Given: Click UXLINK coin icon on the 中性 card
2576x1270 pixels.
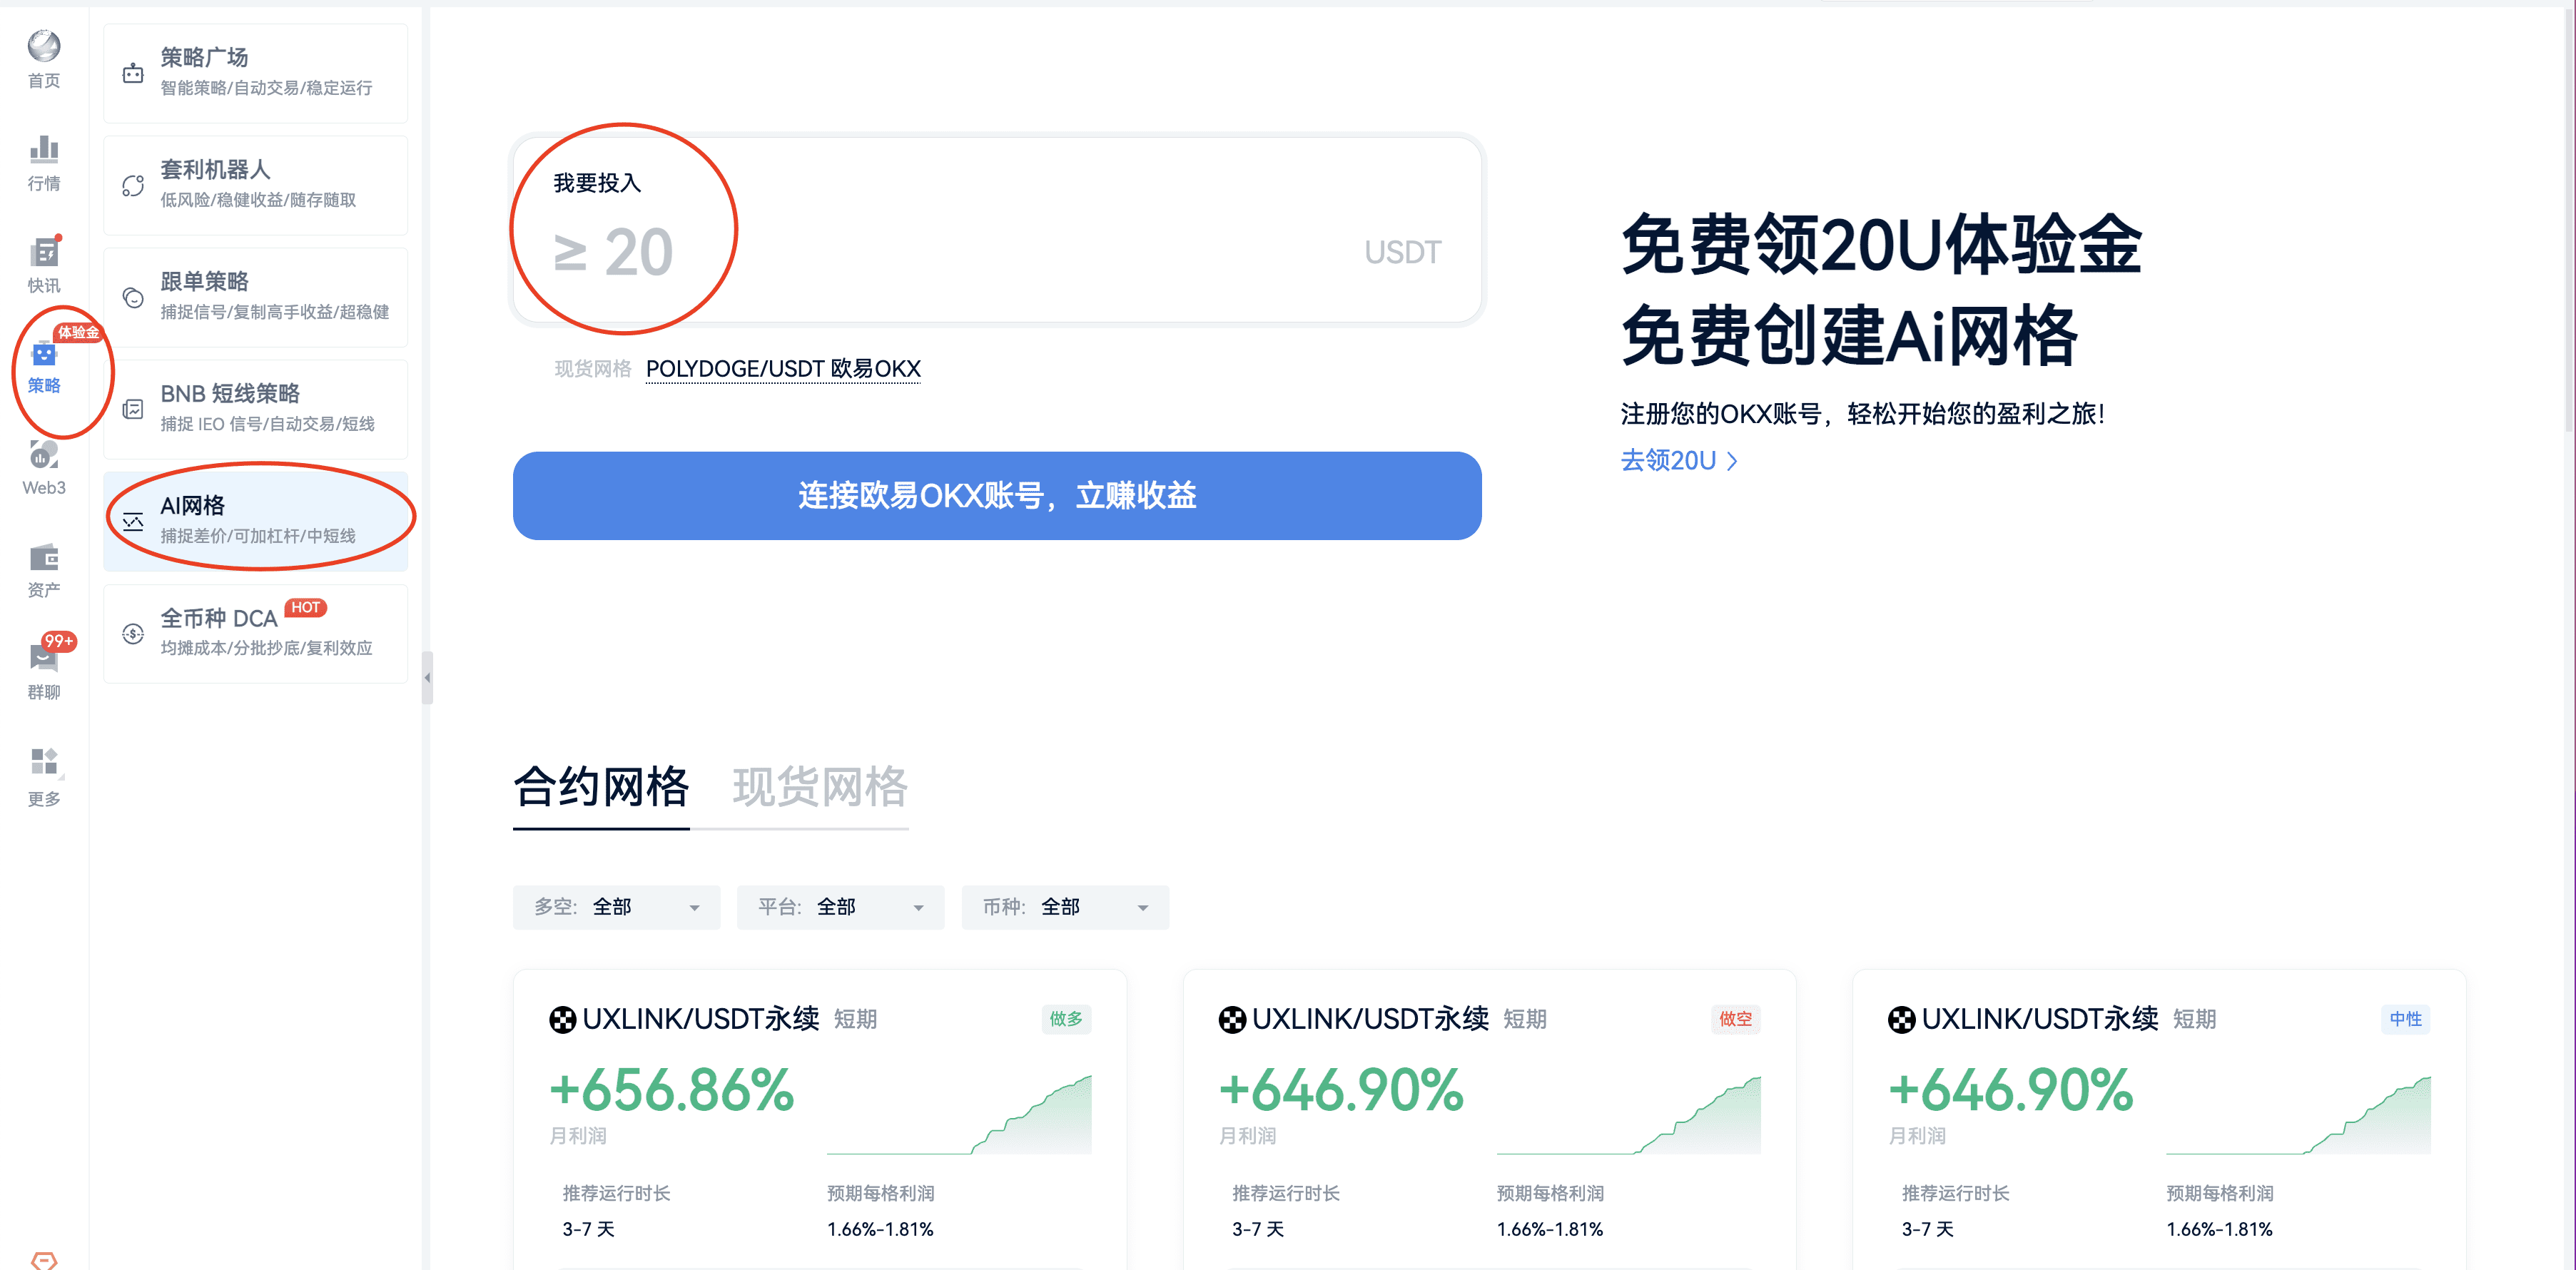Looking at the screenshot, I should tap(1902, 1019).
